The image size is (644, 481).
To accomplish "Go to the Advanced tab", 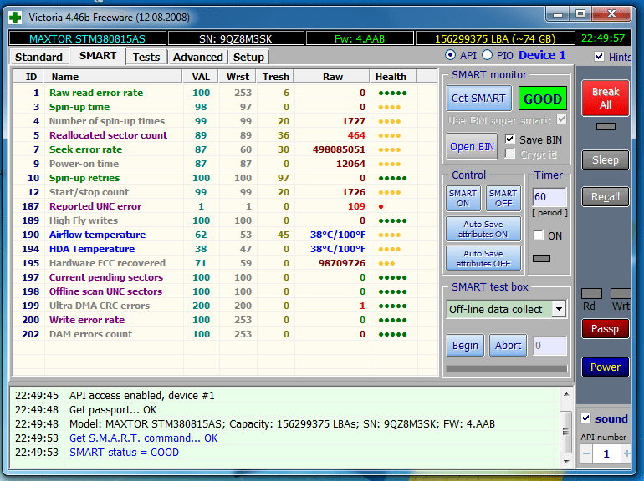I will pyautogui.click(x=197, y=57).
